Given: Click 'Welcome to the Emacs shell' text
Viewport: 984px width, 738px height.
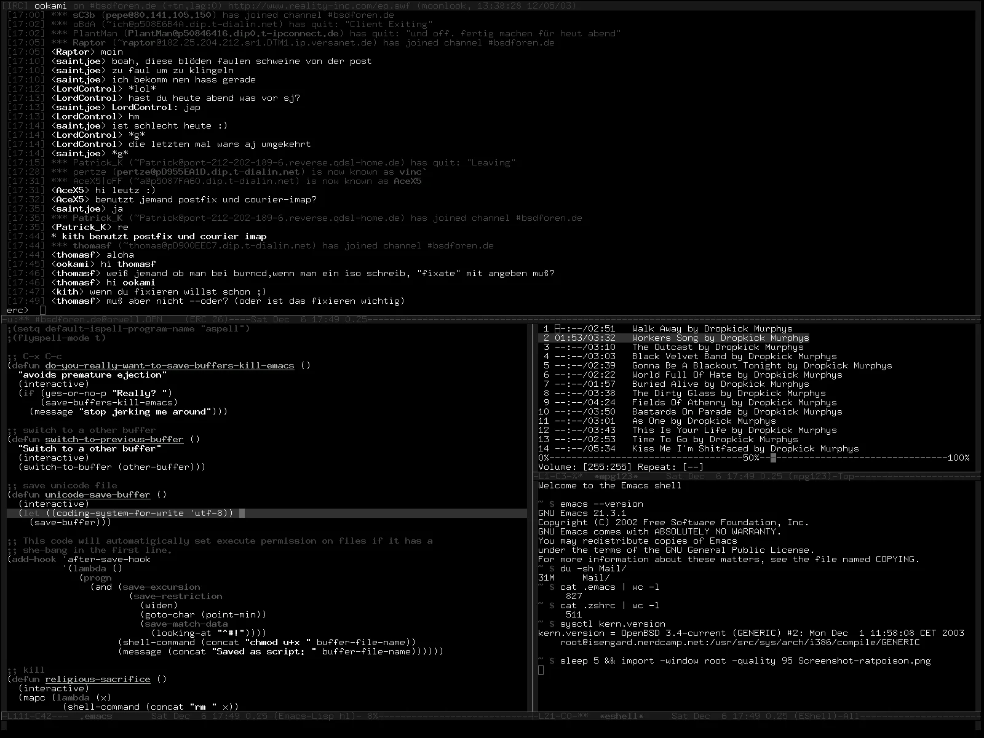Looking at the screenshot, I should pos(609,485).
